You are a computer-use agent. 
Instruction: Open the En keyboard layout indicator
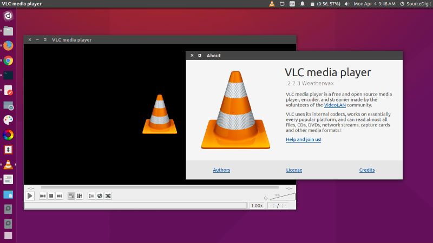pos(292,4)
